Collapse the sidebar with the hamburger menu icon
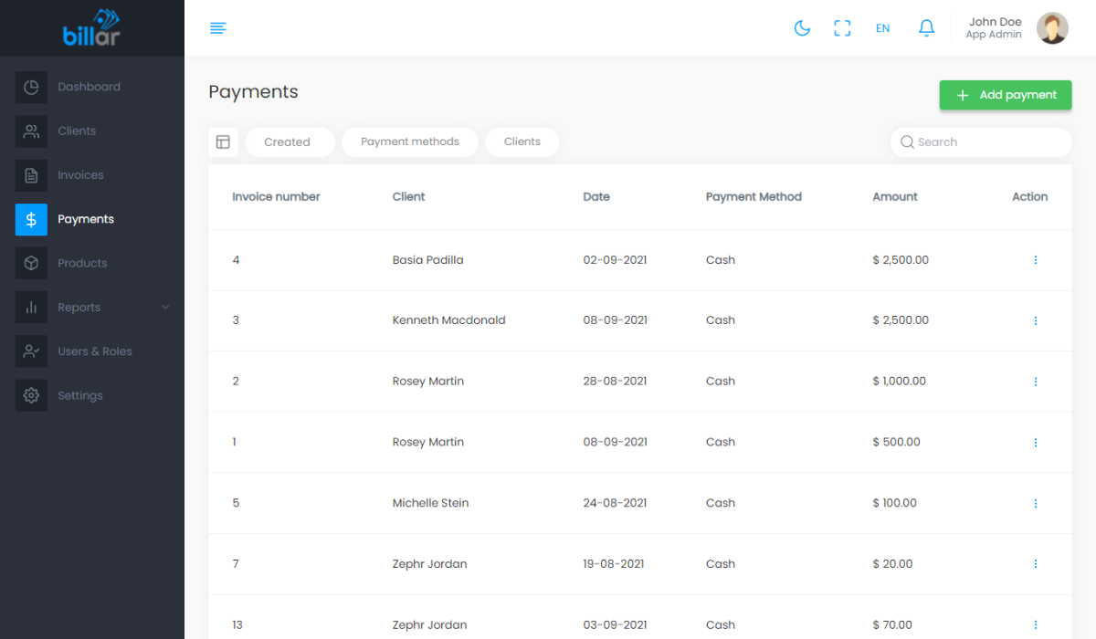 click(218, 28)
